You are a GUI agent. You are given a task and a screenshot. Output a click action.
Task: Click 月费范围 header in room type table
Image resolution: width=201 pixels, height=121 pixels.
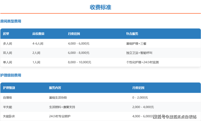pyautogui.click(x=74, y=34)
